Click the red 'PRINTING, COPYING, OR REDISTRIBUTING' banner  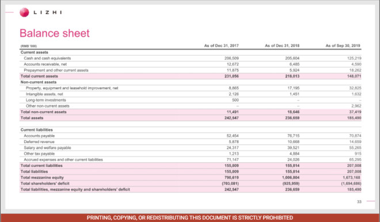[x=190, y=217]
